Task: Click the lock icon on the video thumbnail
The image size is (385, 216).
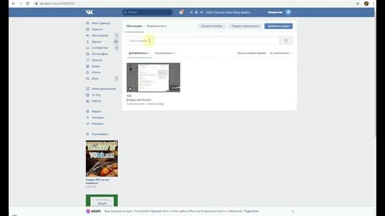Action: click(130, 89)
